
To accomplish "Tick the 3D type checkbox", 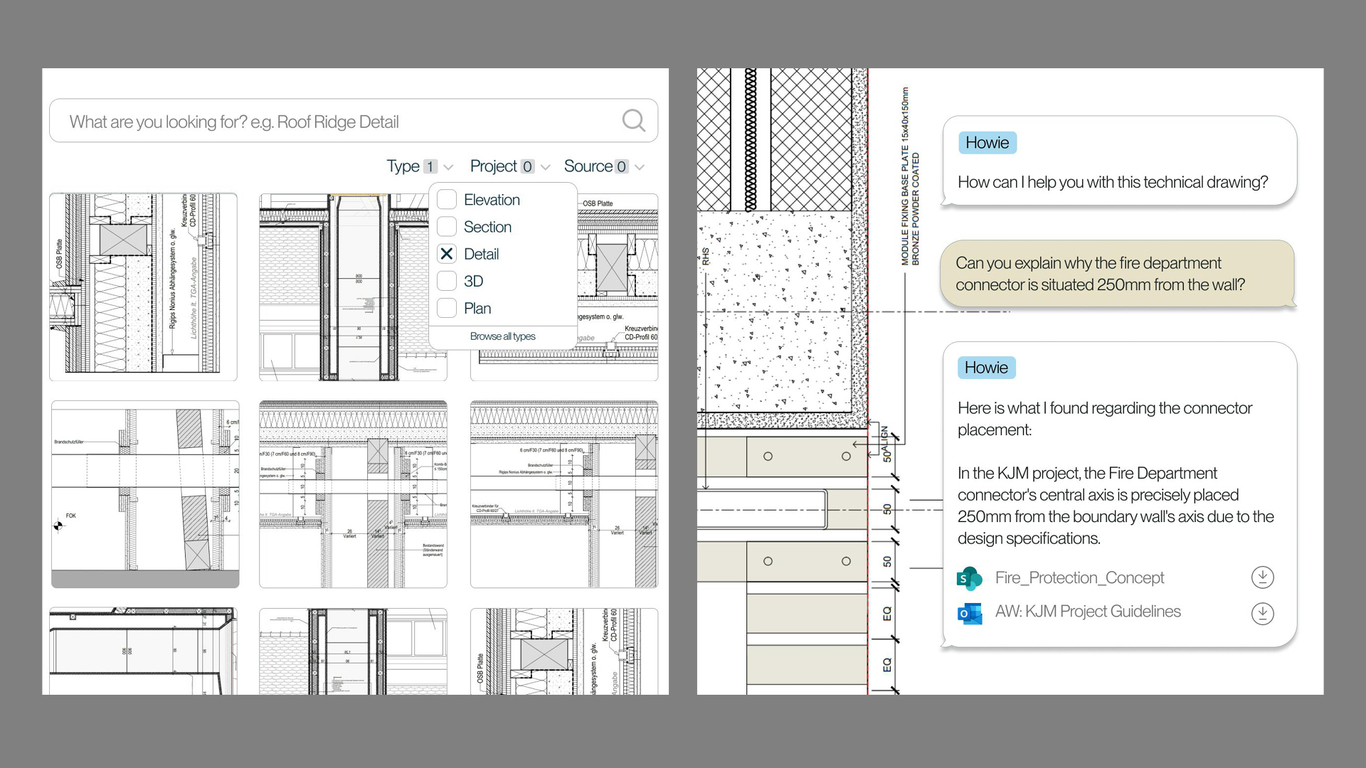I will pyautogui.click(x=447, y=281).
